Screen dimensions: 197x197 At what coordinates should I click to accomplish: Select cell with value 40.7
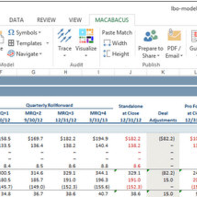(x=103, y=194)
